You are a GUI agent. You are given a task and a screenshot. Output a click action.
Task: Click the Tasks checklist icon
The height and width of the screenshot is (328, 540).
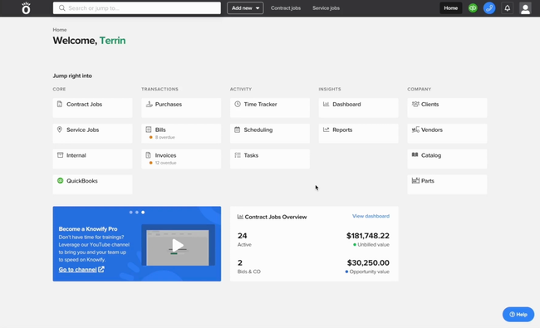point(238,155)
